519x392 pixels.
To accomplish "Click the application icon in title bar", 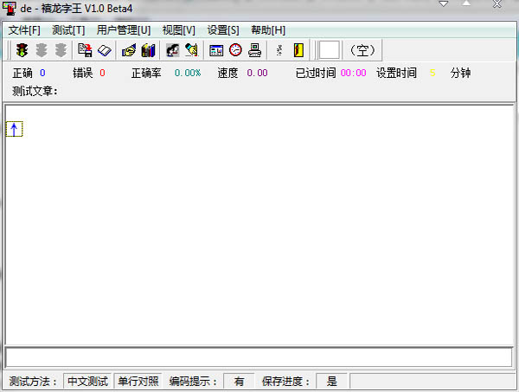I will (x=10, y=9).
